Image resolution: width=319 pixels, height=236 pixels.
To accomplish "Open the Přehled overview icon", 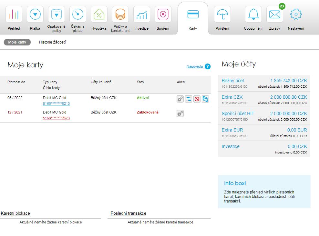I will point(14,14).
